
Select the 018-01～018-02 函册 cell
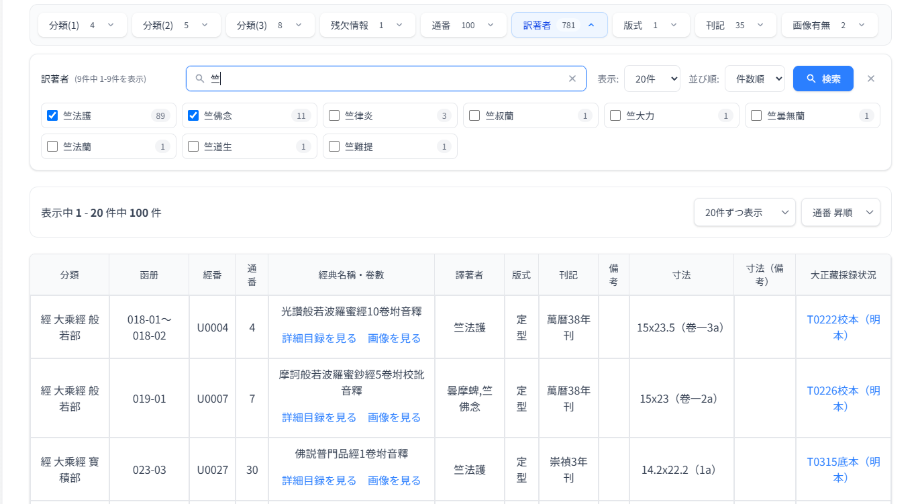point(149,327)
